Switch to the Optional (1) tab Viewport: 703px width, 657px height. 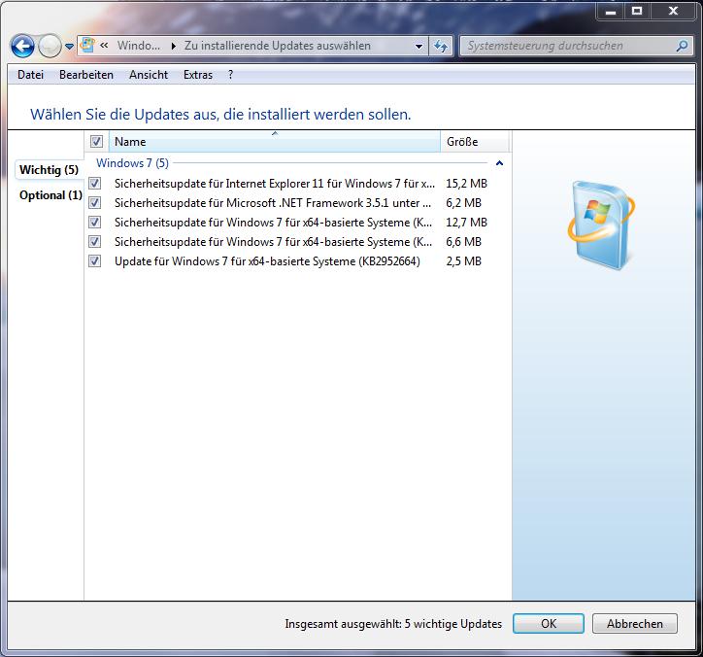50,195
